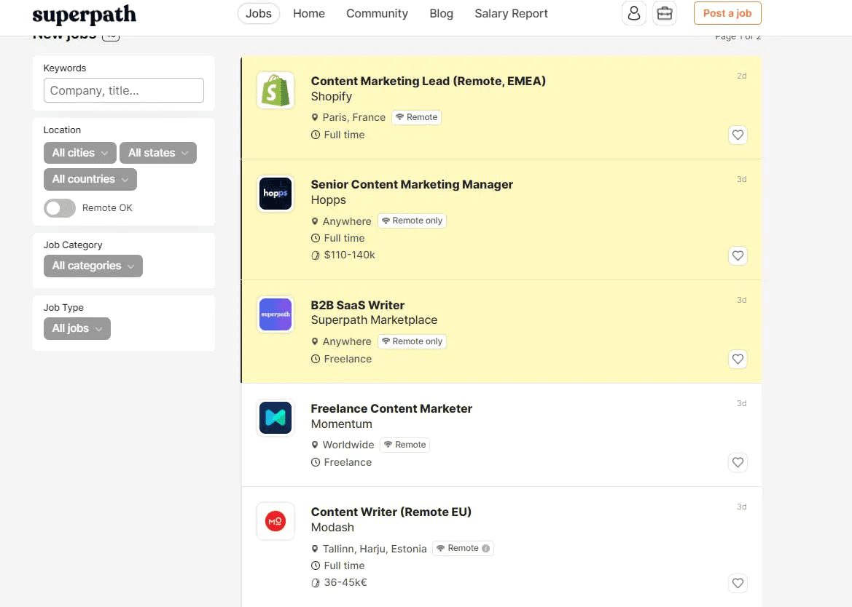Go to the Home nav item
Viewport: 852px width, 607px height.
tap(308, 14)
